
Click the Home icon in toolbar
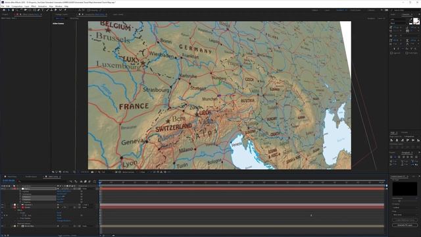4,10
